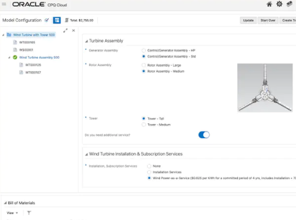The height and width of the screenshot is (220, 296).
Task: Select Wind Power-as-a-Service option
Action: coord(149,178)
